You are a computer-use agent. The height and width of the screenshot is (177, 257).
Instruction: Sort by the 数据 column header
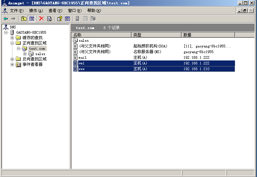coord(208,35)
